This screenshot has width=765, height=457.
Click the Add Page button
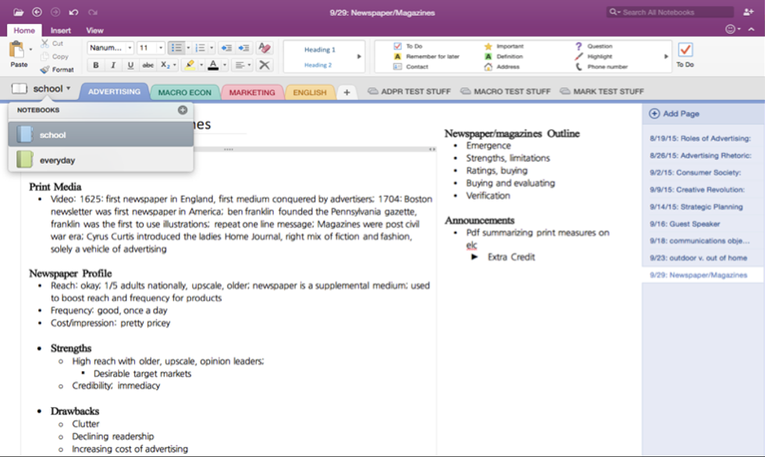[x=674, y=114]
